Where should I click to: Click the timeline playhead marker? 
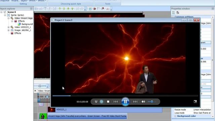coord(47,97)
